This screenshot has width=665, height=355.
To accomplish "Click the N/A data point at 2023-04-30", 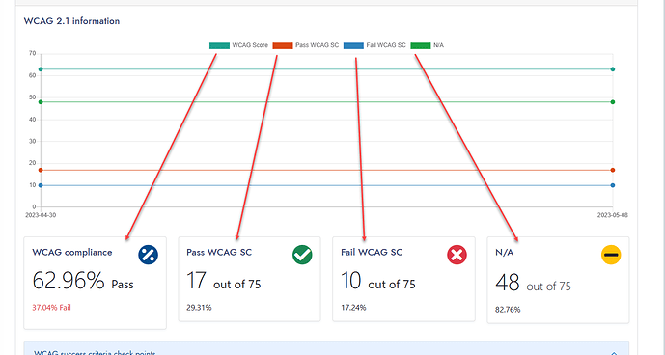I will [x=41, y=102].
